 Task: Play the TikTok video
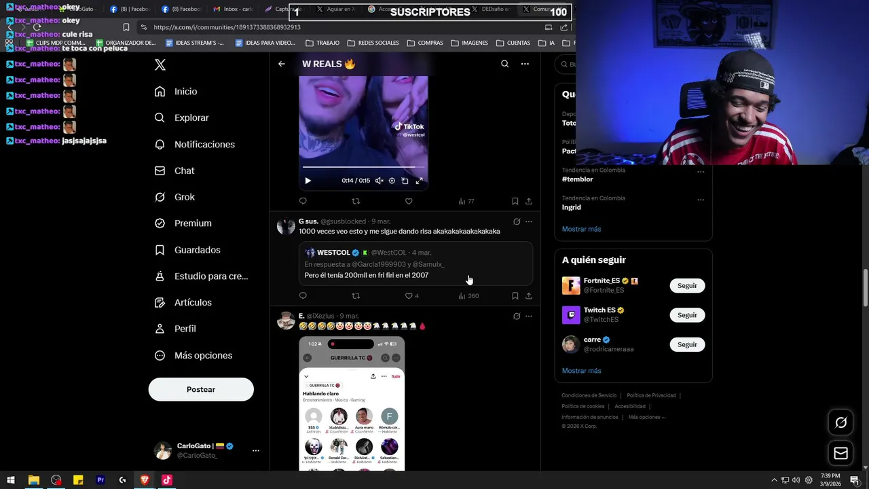pos(308,181)
